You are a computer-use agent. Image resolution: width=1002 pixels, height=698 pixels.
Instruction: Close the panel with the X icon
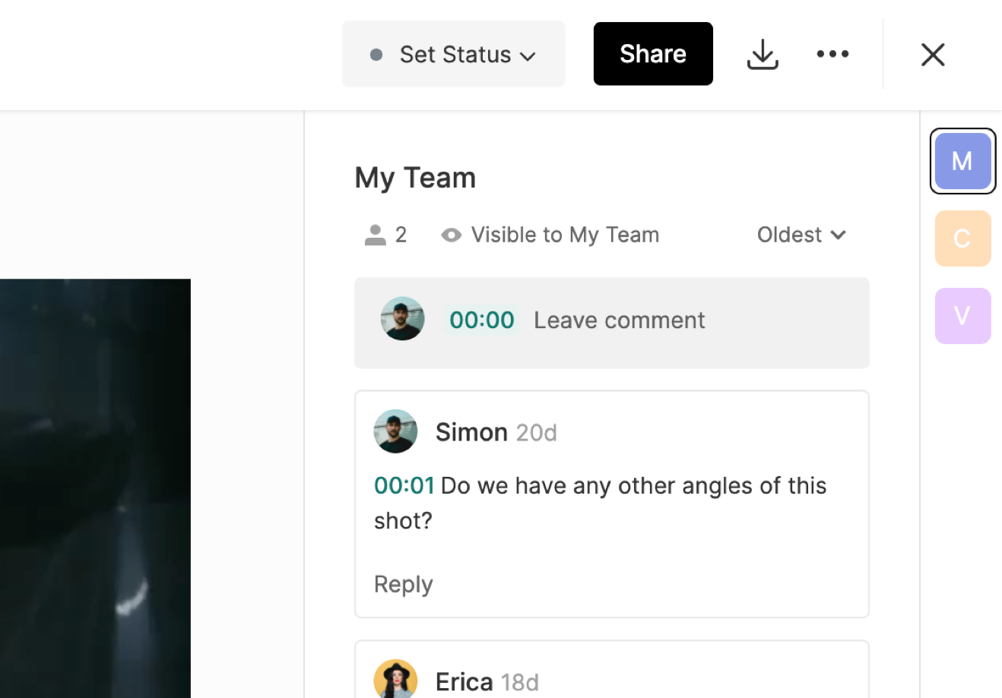(933, 55)
